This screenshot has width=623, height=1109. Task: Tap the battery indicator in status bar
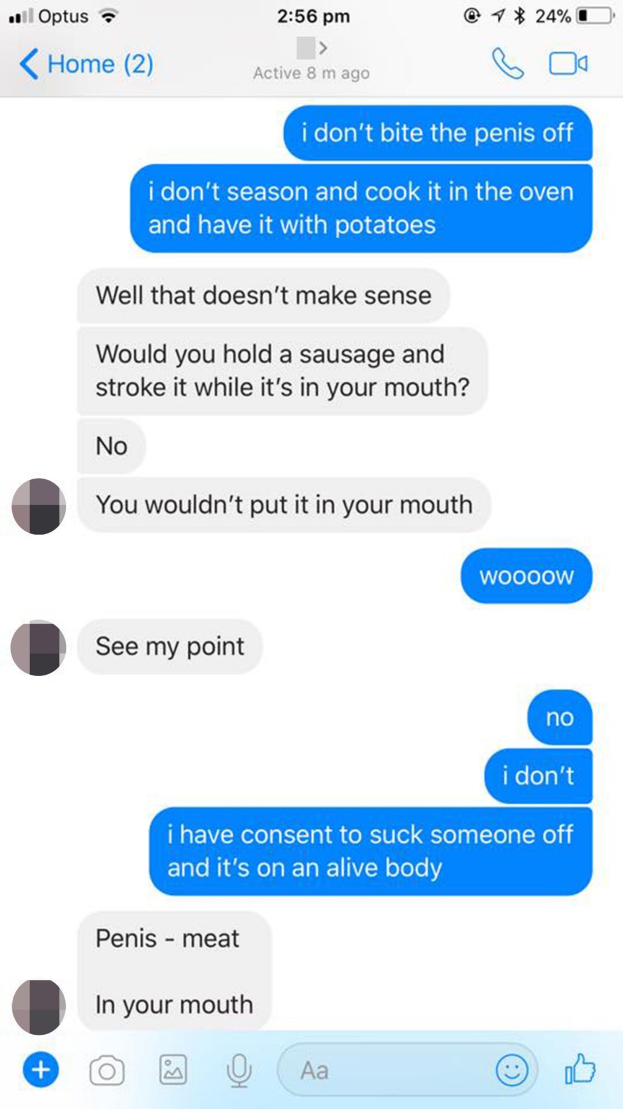coord(594,16)
